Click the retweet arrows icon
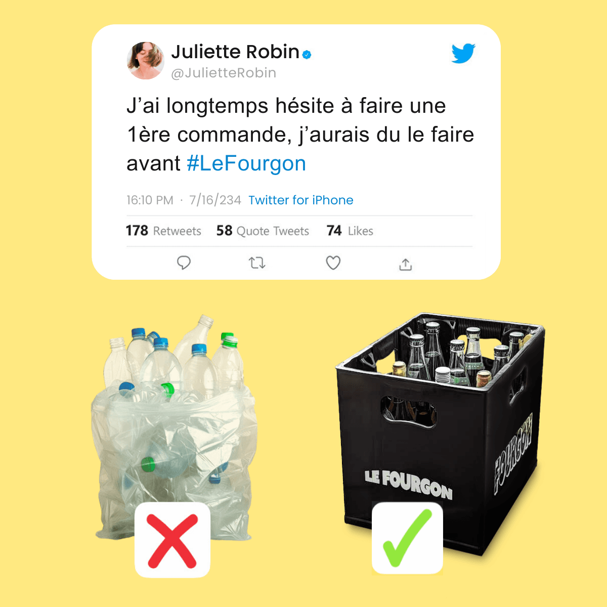 (257, 263)
